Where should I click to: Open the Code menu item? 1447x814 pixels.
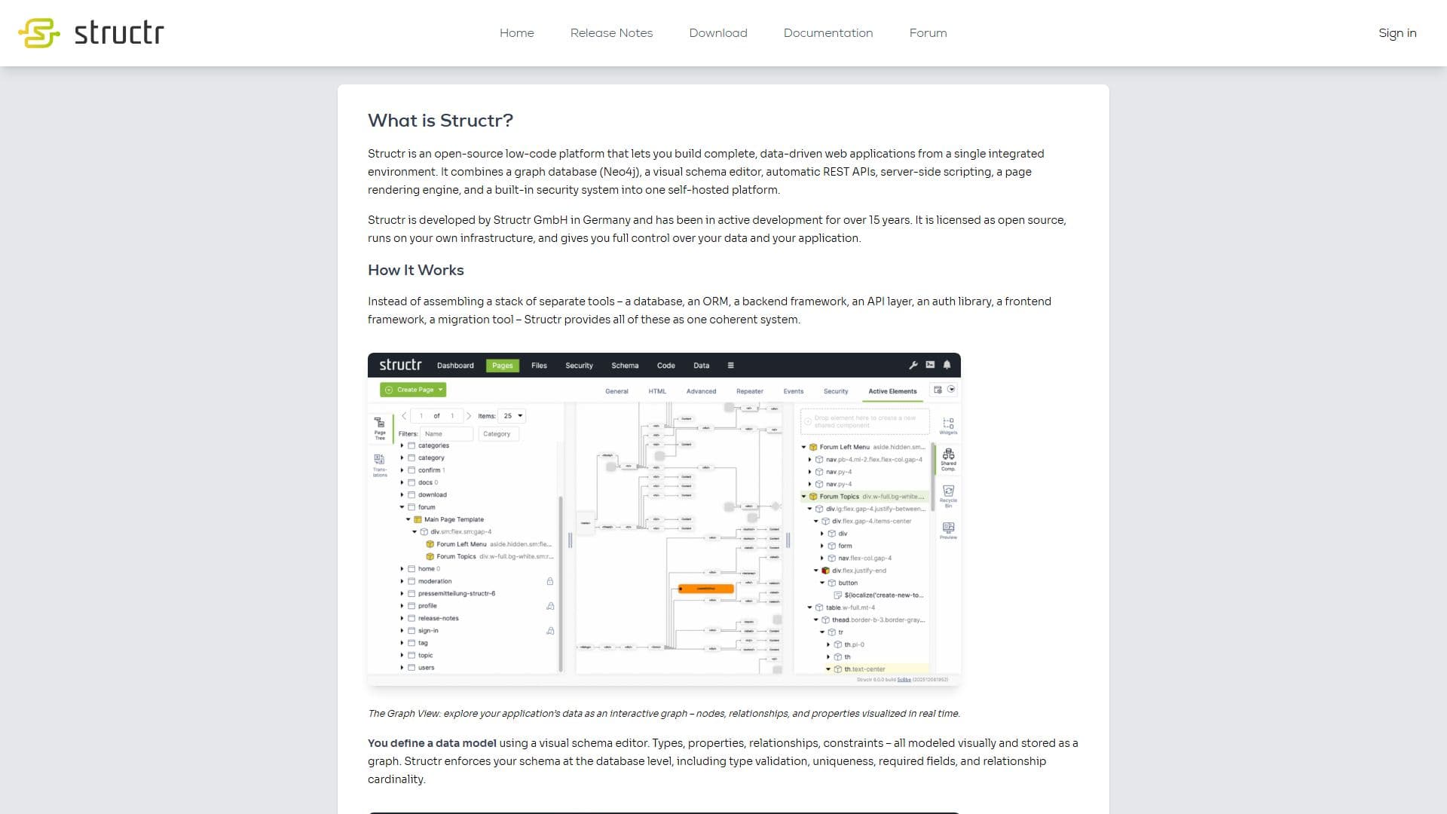[x=665, y=366]
